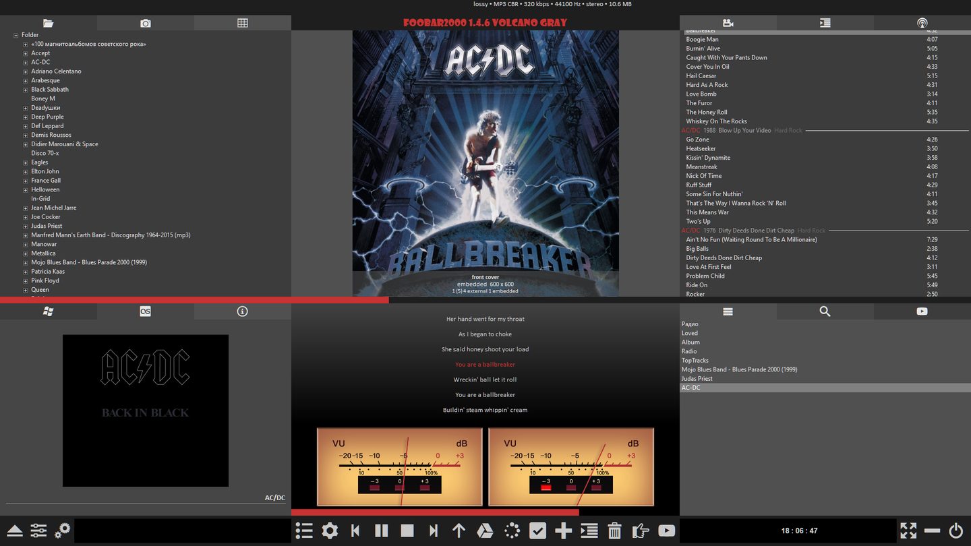Click the bulleted list icon
Viewport: 971px width, 546px height.
click(x=304, y=531)
